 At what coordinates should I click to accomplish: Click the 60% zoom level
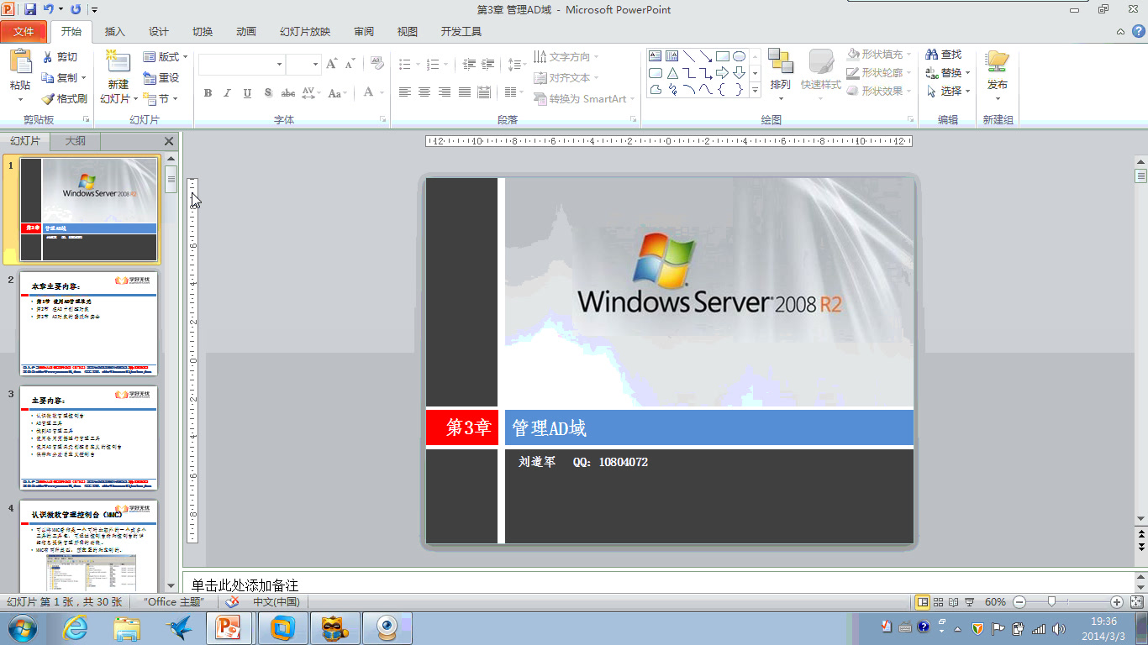click(x=995, y=602)
